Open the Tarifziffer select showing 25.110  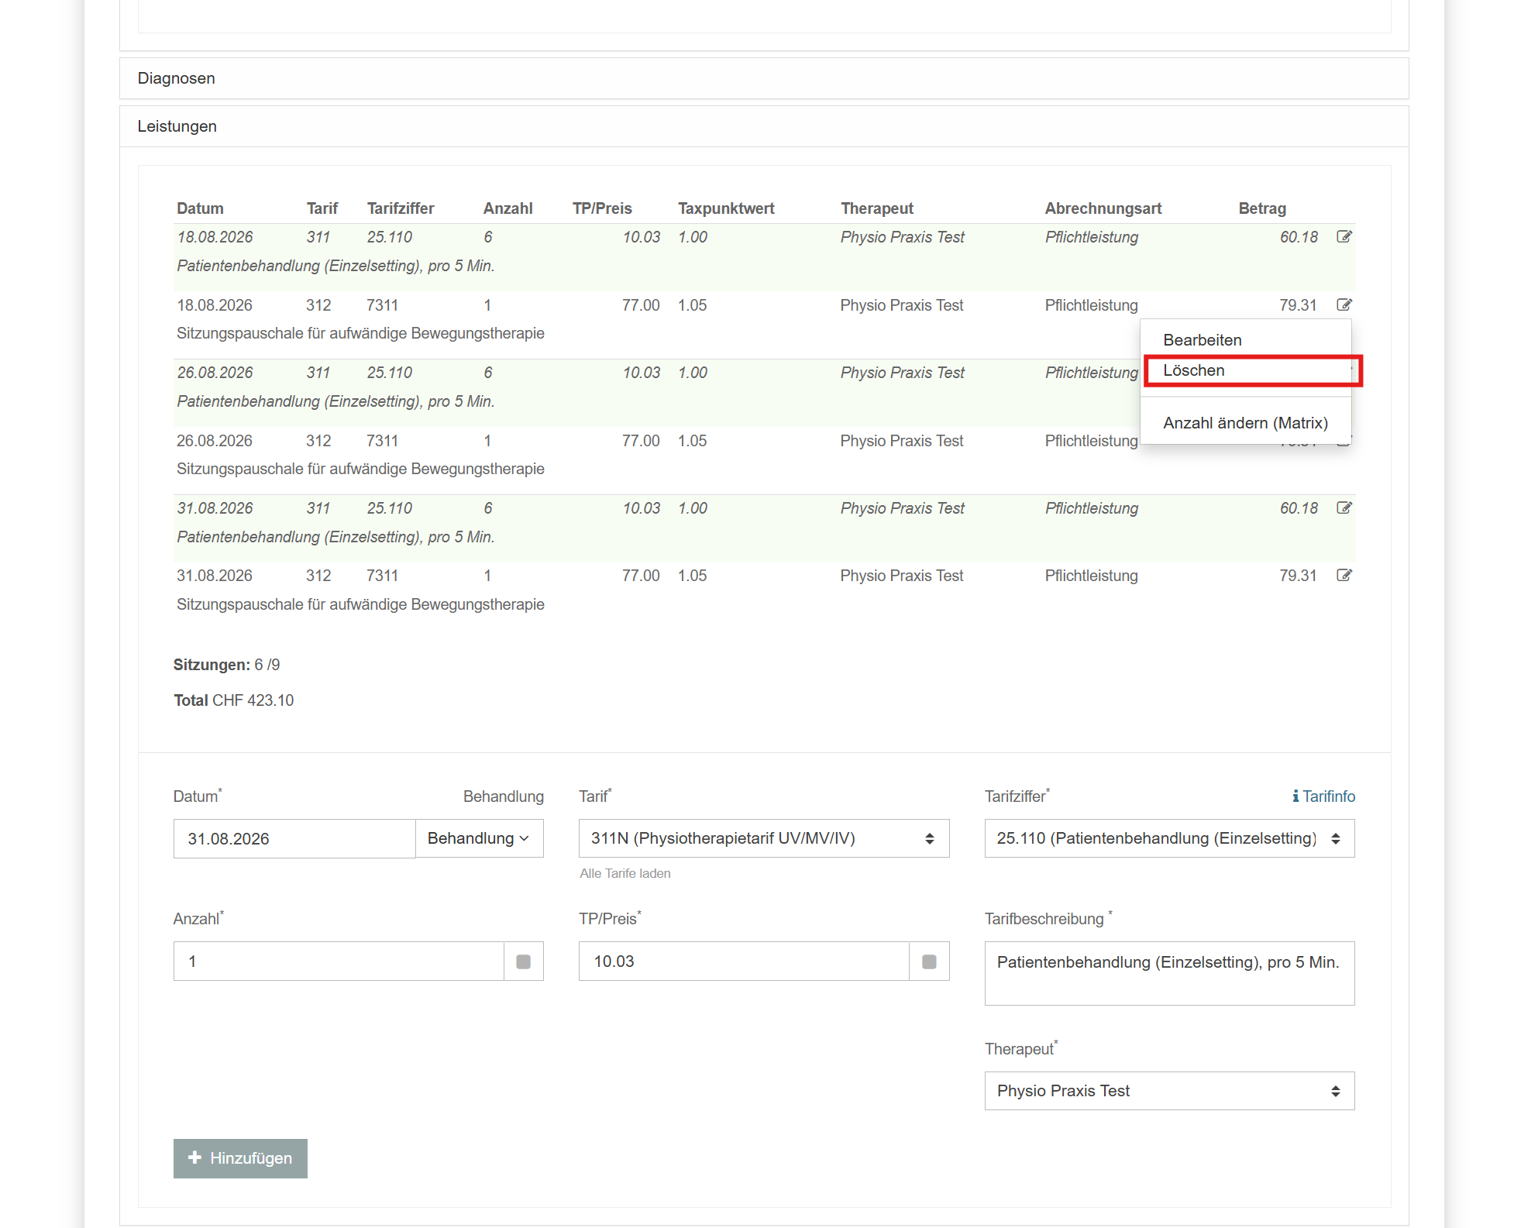click(x=1170, y=838)
